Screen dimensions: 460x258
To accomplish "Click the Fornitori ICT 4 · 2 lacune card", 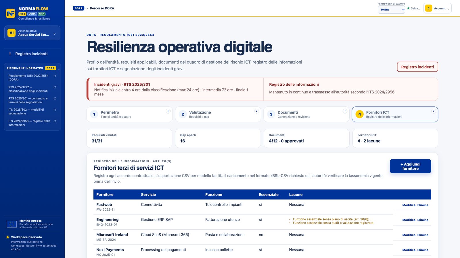I will pos(395,138).
